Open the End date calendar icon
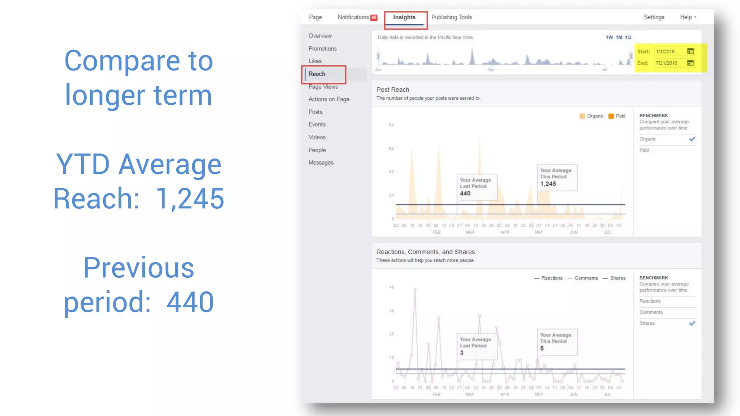The image size is (740, 416). pyautogui.click(x=690, y=63)
